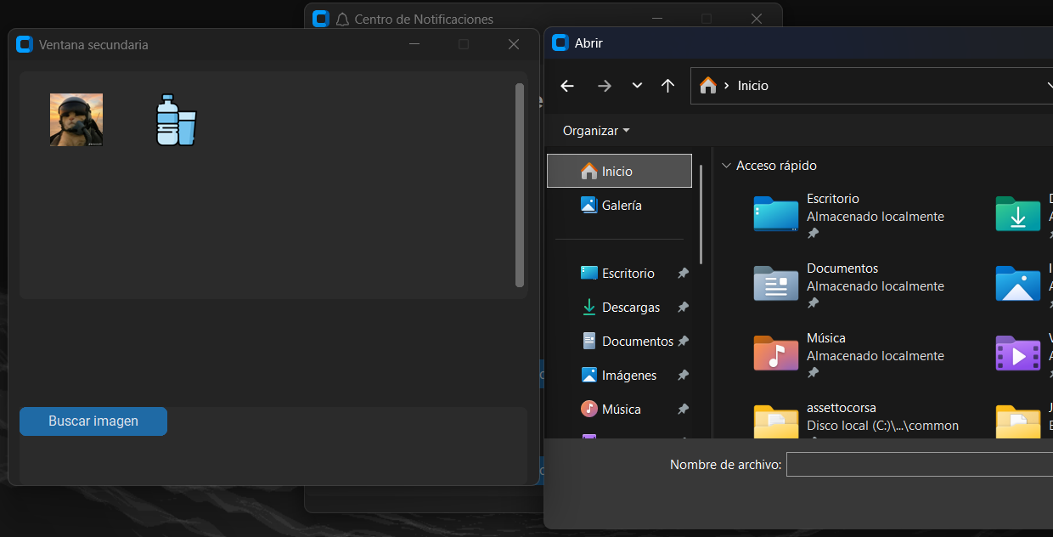Open the Documentos folder icon

click(x=775, y=284)
